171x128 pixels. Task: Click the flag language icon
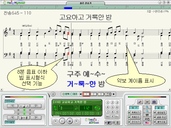click(x=147, y=123)
